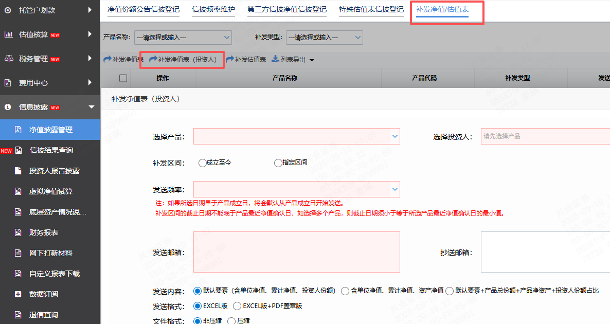Click the 补发净值表（投资人） button
This screenshot has height=324, width=610.
tap(182, 60)
